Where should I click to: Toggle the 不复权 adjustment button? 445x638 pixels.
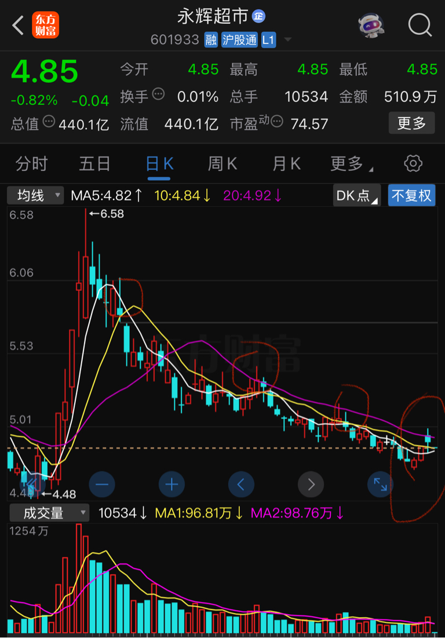tap(411, 195)
